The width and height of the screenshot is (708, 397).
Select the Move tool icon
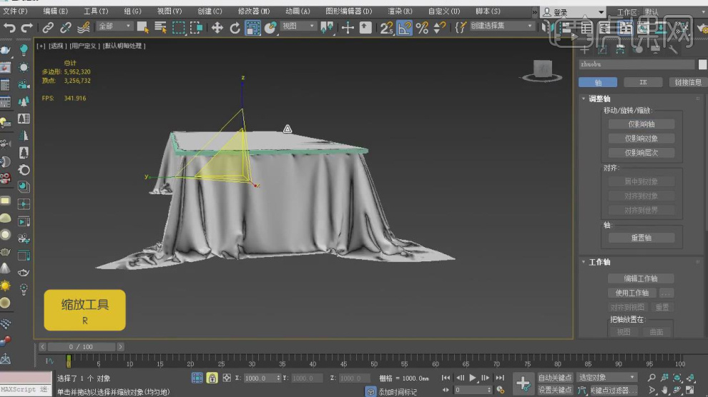coord(217,27)
